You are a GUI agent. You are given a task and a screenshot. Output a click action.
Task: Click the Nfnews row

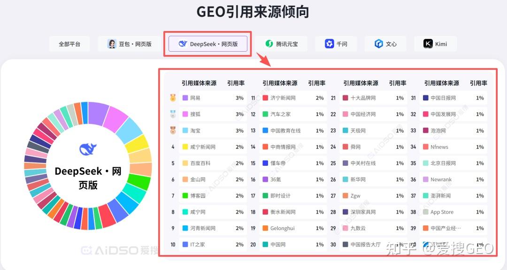point(453,147)
